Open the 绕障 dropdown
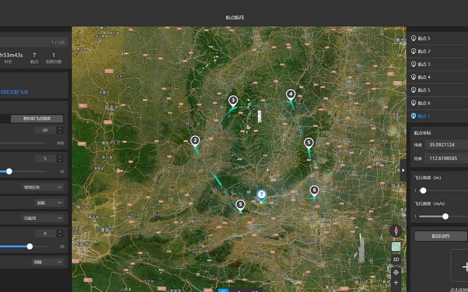468x292 pixels. click(47, 262)
